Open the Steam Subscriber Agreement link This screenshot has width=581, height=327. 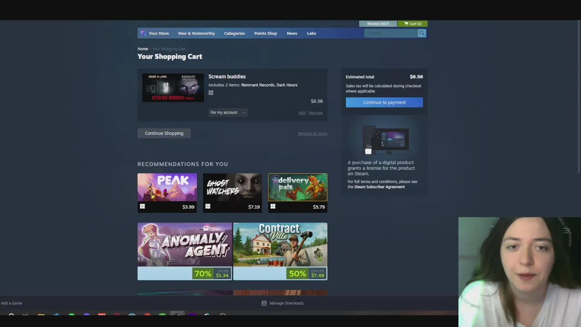point(379,187)
